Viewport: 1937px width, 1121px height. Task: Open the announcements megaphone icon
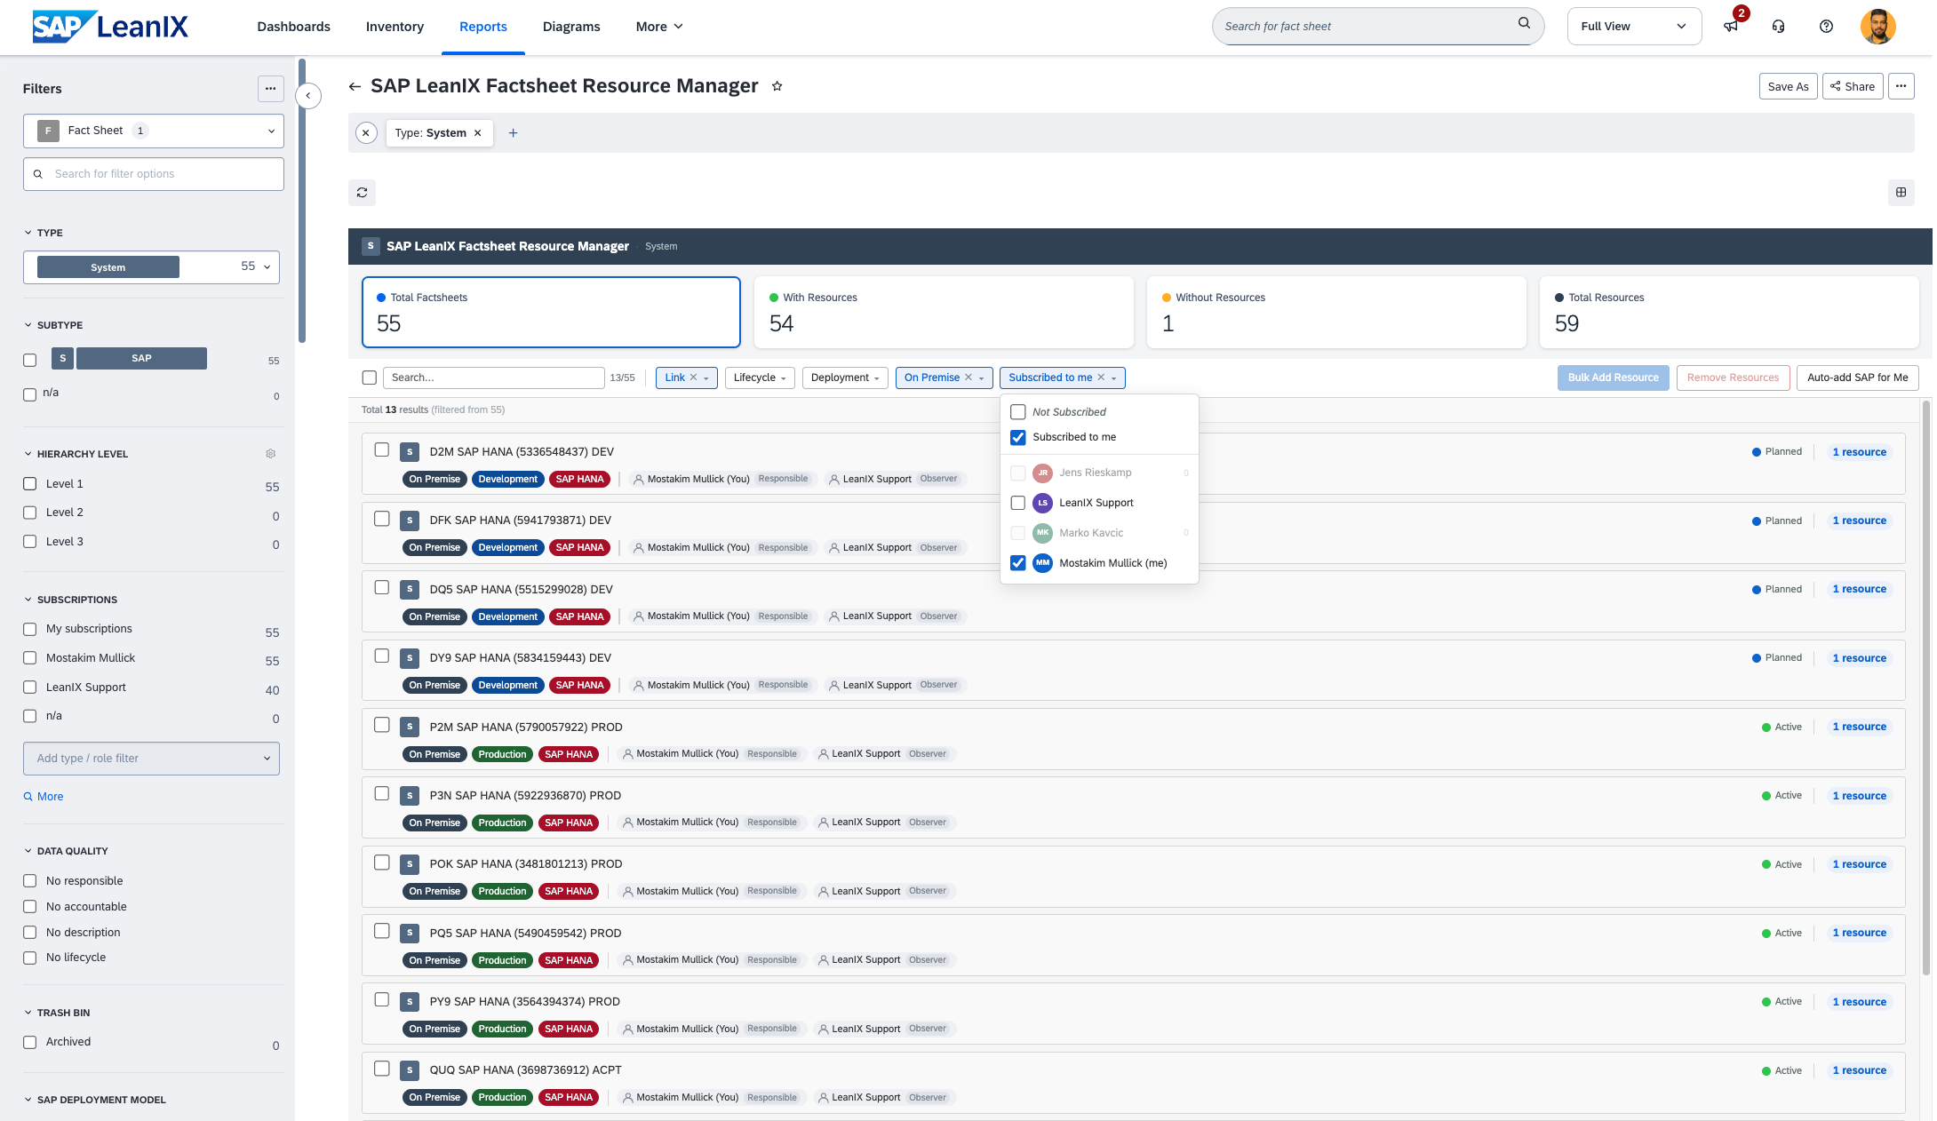(x=1731, y=27)
